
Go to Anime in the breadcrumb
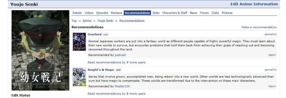(87, 21)
